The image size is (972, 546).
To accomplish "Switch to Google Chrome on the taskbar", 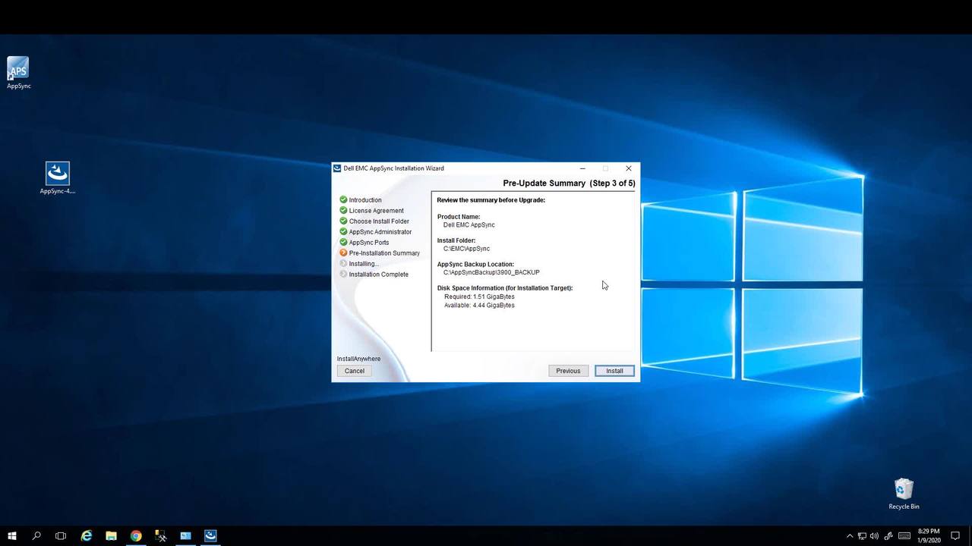I will click(x=136, y=535).
